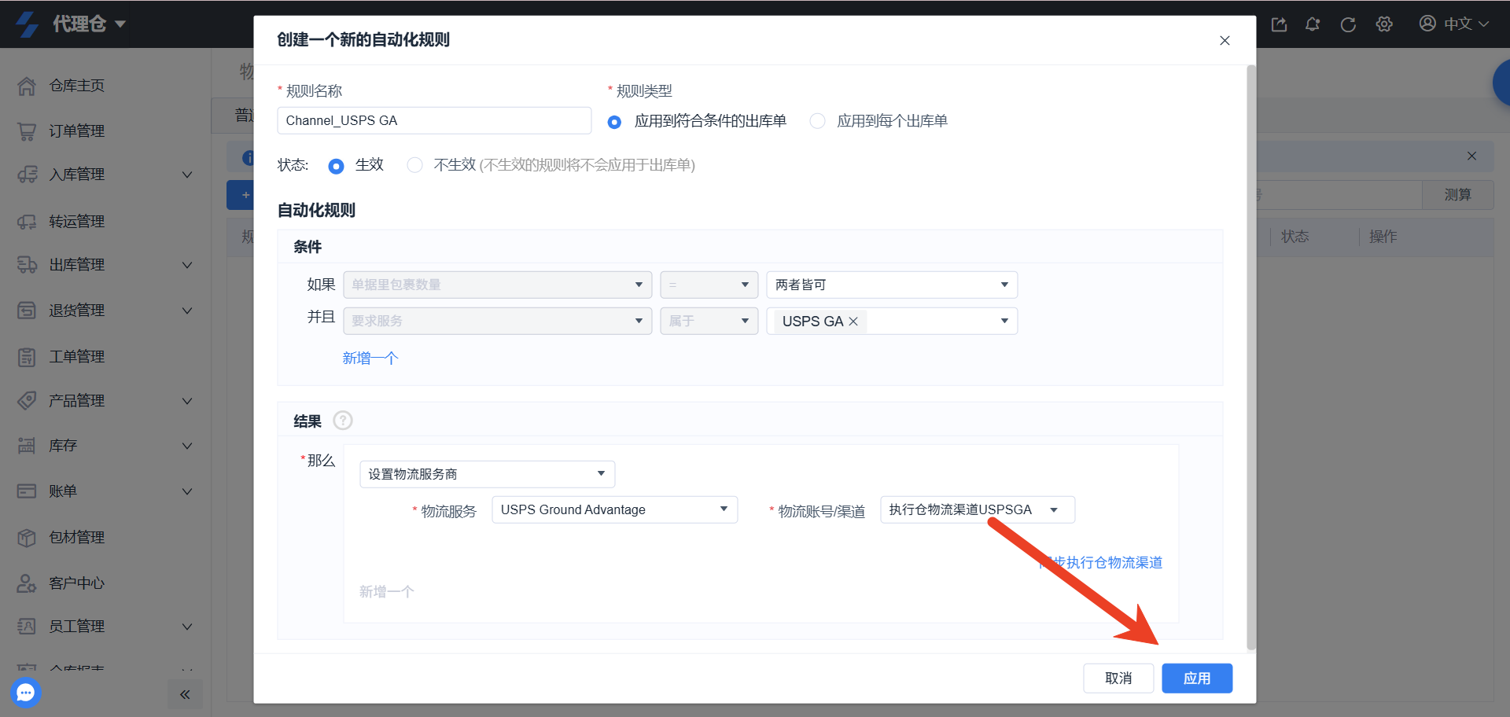Screen dimensions: 1510x717
Task: Click the 客户中心 user icon
Action: click(27, 583)
